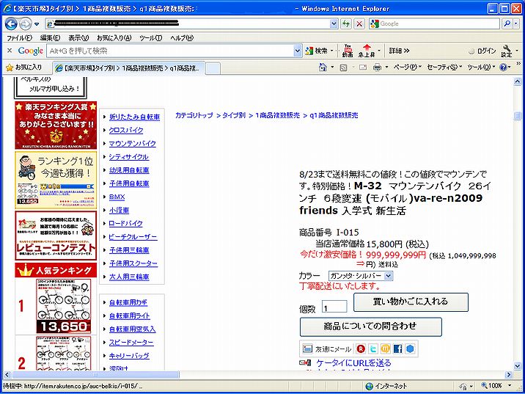The height and width of the screenshot is (394, 525).
Task: Open the ビーチクルーザー category link
Action: tap(133, 237)
